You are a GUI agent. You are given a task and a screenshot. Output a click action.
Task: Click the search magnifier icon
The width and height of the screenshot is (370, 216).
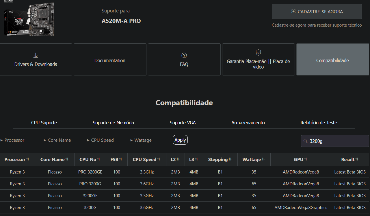[305, 141]
